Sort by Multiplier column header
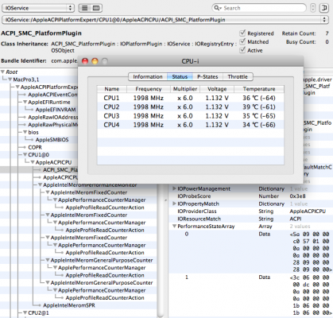333x318 pixels. coord(185,89)
